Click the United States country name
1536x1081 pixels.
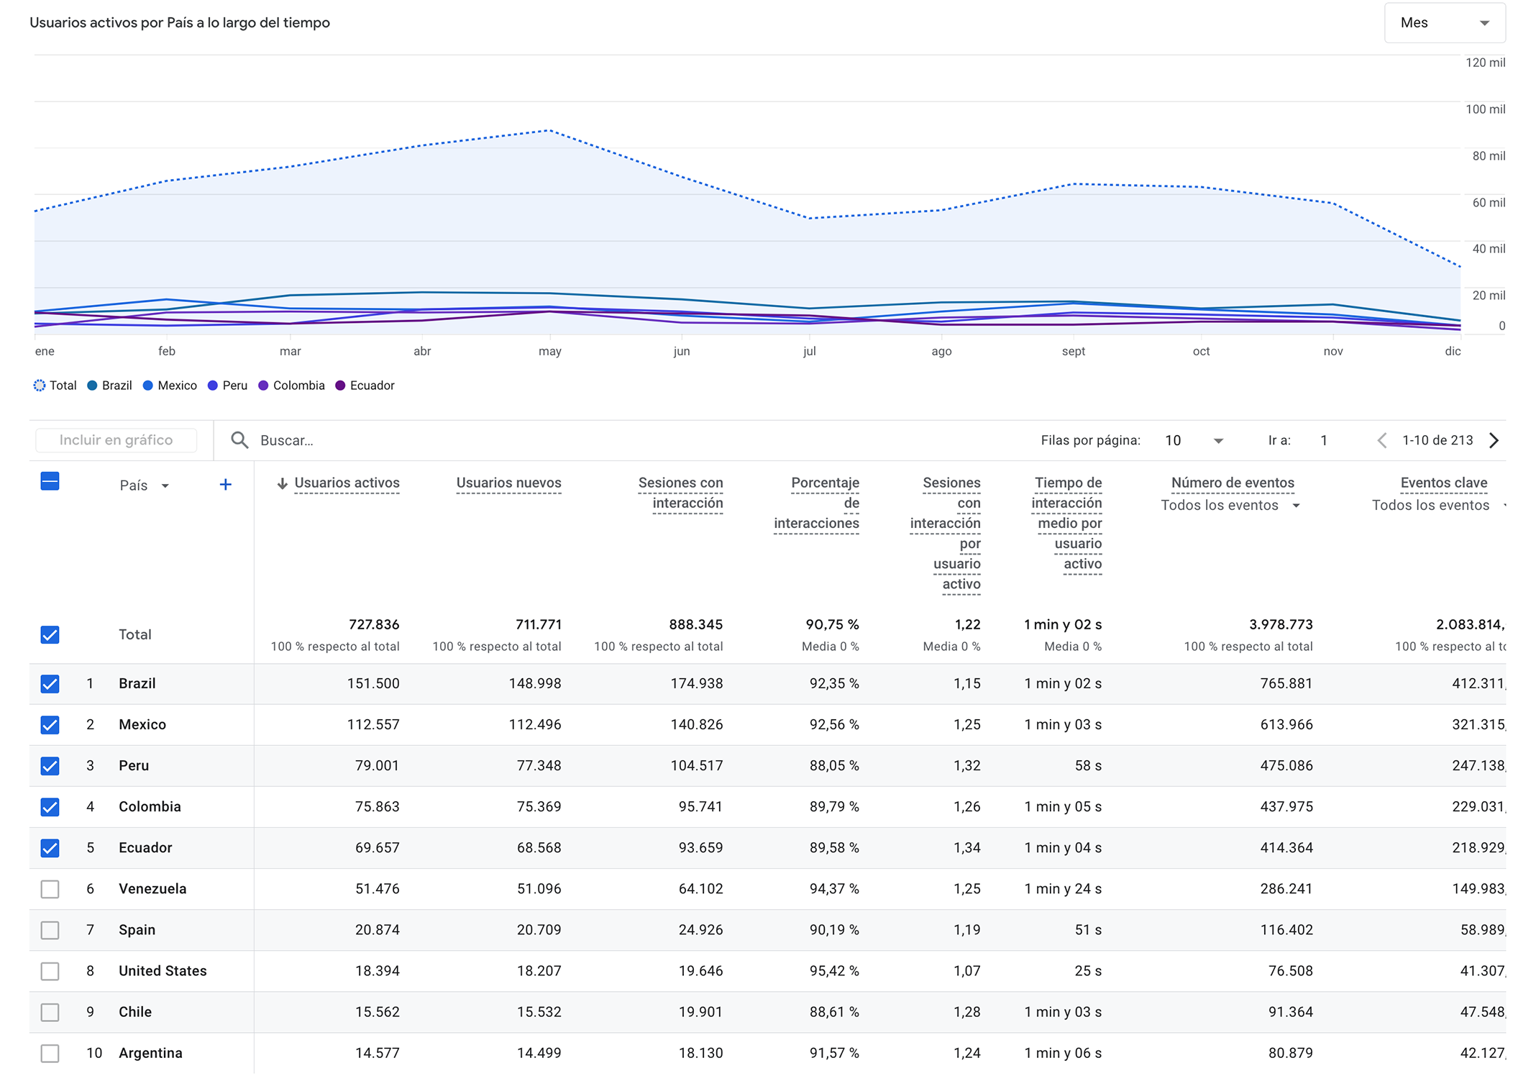163,971
